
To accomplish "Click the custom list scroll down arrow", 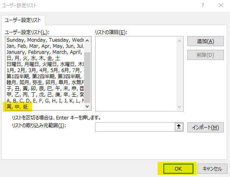I will [x=87, y=106].
